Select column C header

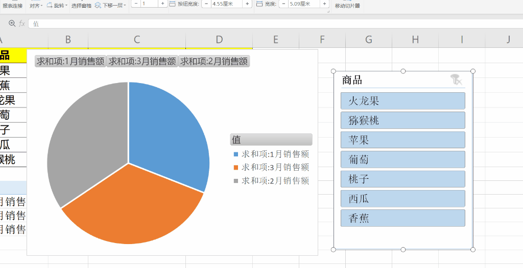click(137, 40)
